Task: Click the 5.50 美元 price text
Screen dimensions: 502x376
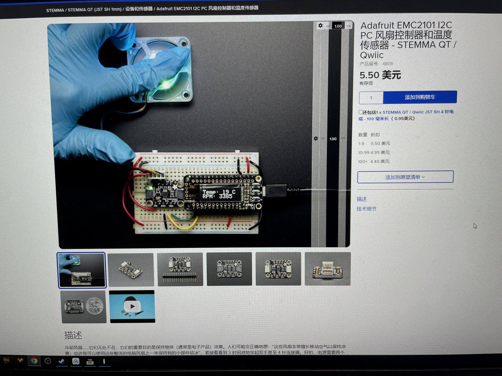Action: 380,75
